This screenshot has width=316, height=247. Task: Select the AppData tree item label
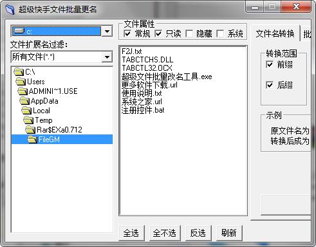(44, 101)
